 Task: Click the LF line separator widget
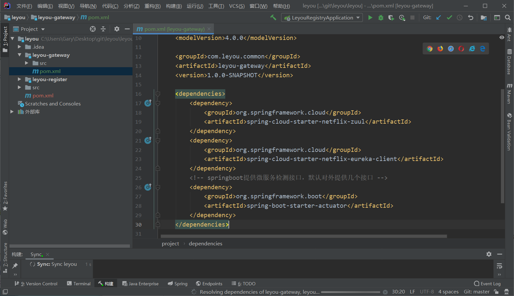tap(412, 292)
